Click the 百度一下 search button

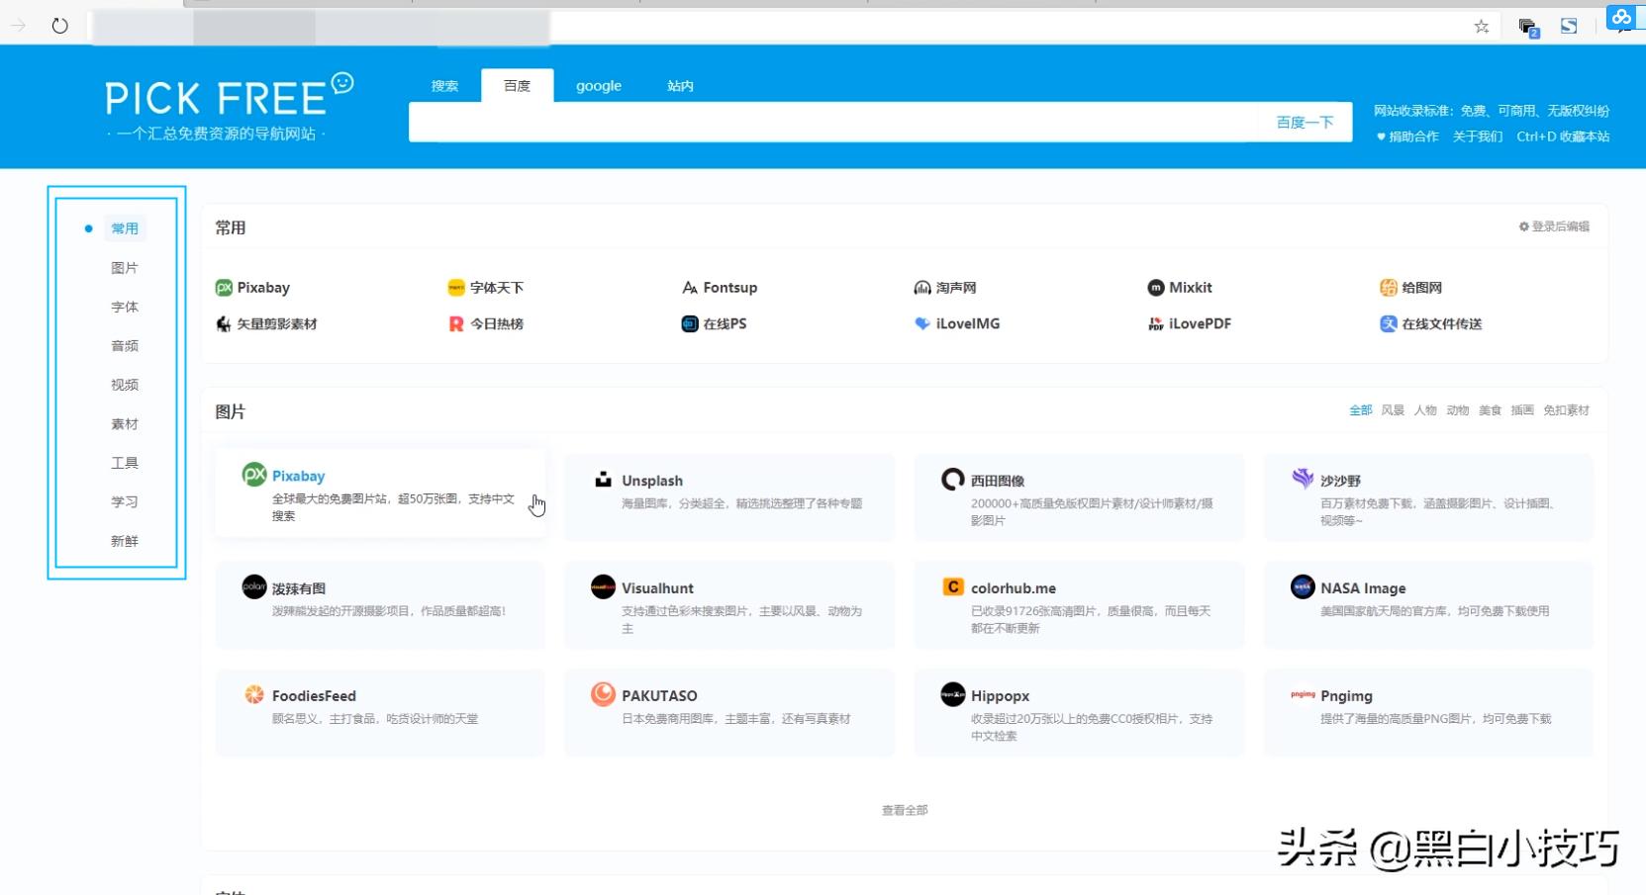(x=1305, y=123)
